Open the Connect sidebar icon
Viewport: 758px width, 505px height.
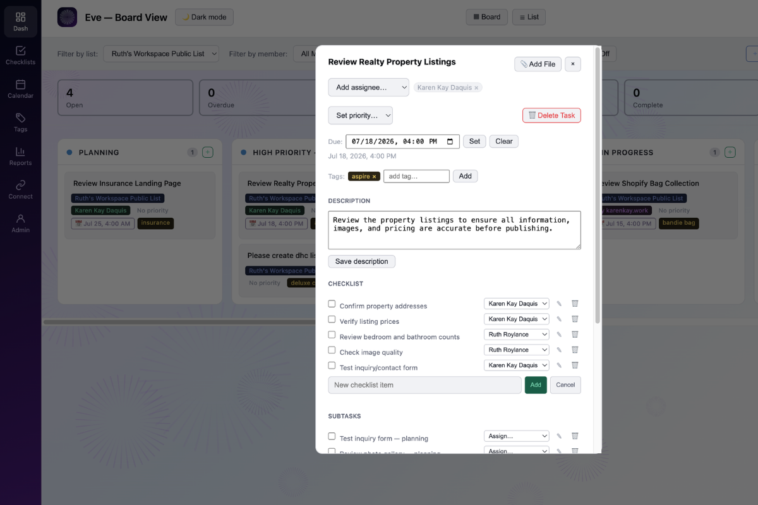pyautogui.click(x=20, y=189)
